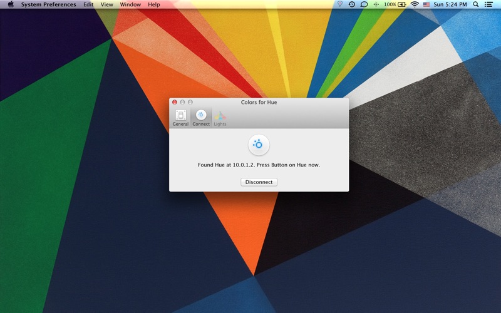This screenshot has width=501, height=313.
Task: Open the General preferences tab
Action: (x=180, y=118)
